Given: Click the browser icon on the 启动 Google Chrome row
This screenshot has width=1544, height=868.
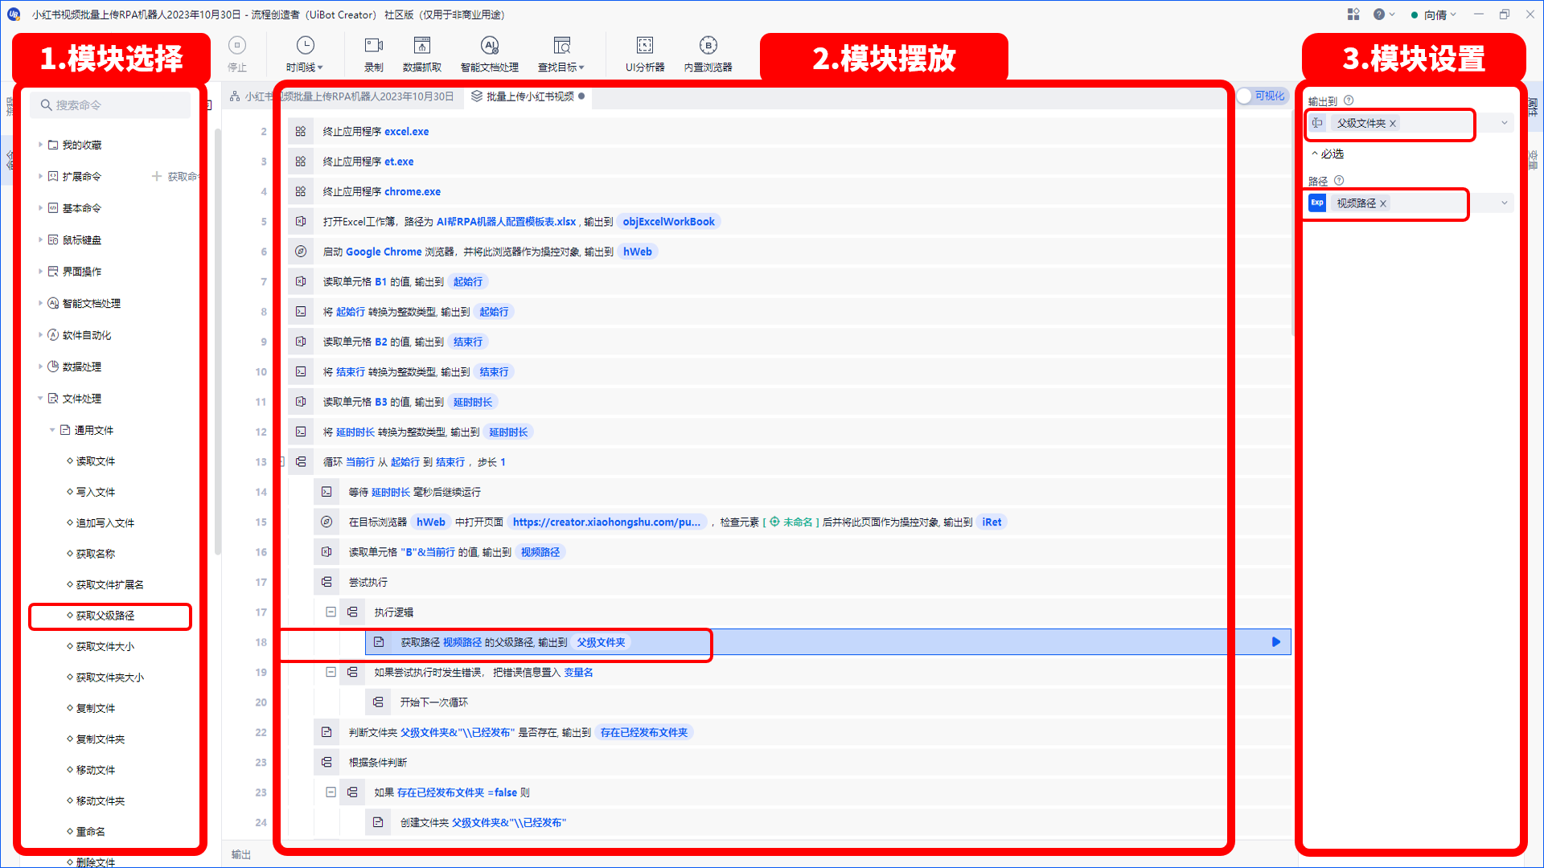Looking at the screenshot, I should [x=301, y=252].
